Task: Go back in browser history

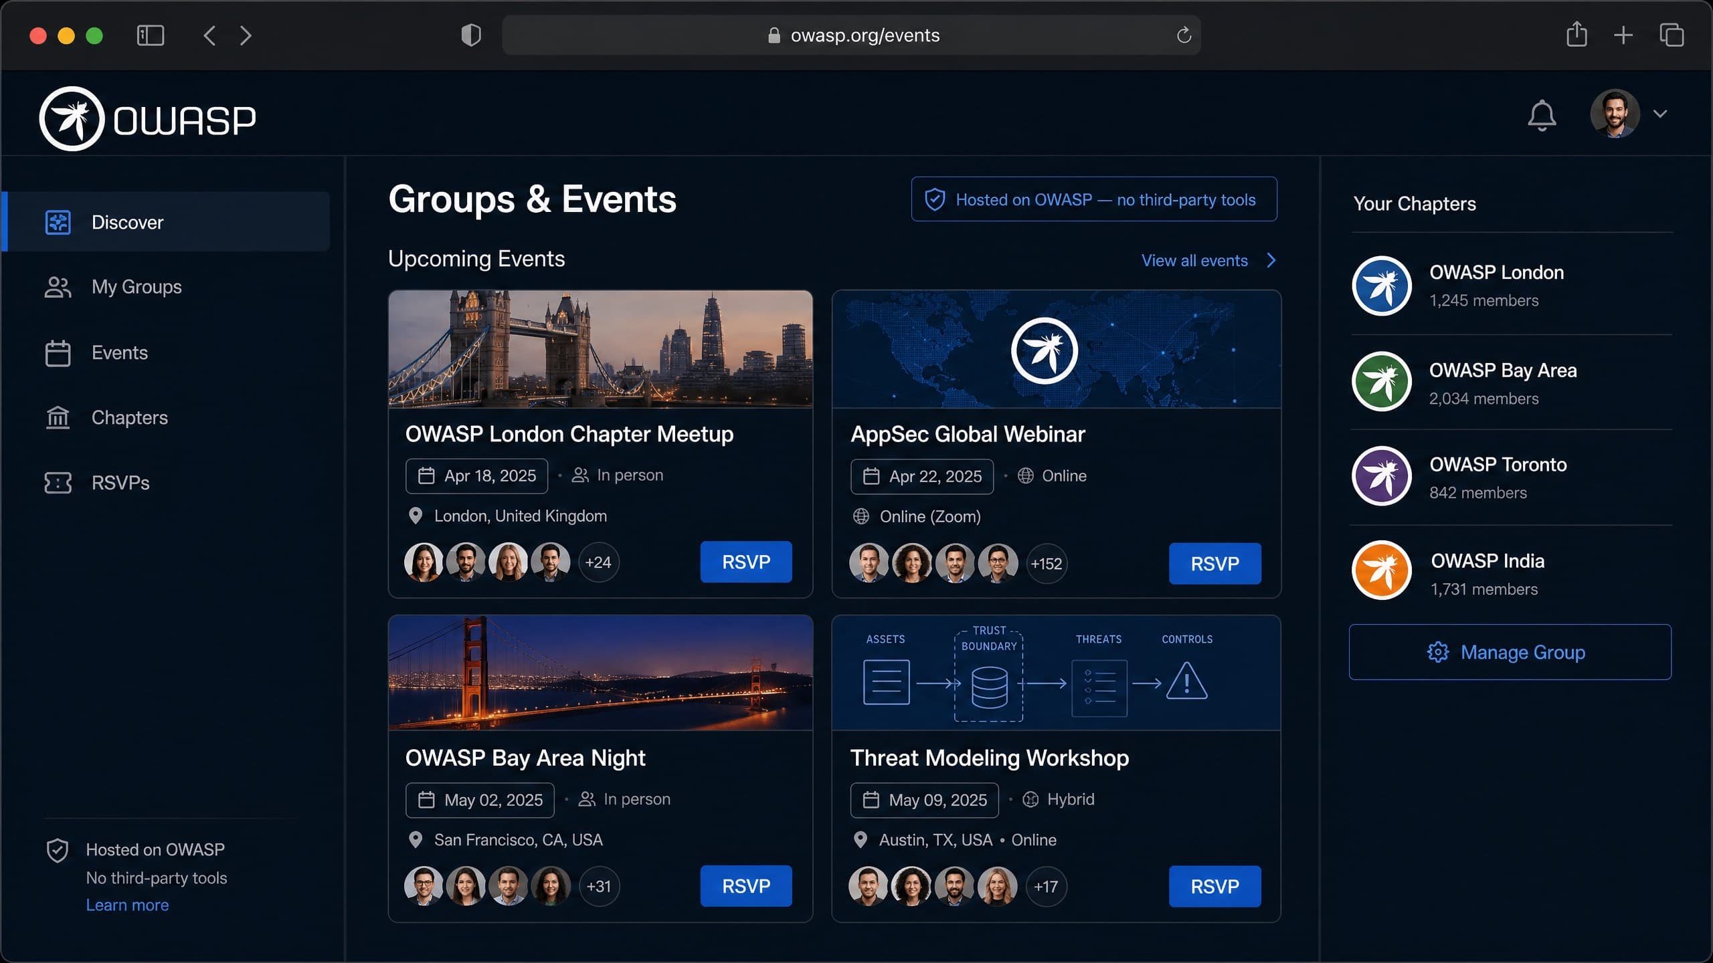Action: 209,35
